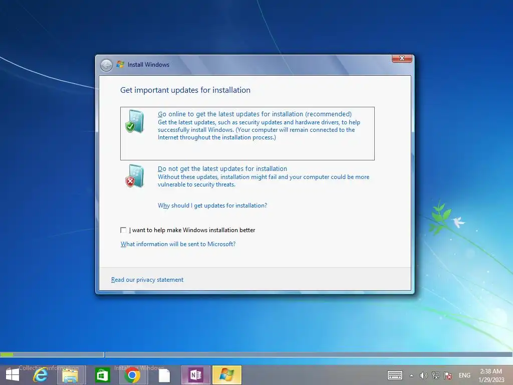Screen dimensions: 513x385
Task: Open the clock showing 2:38 AM
Action: click(x=491, y=375)
